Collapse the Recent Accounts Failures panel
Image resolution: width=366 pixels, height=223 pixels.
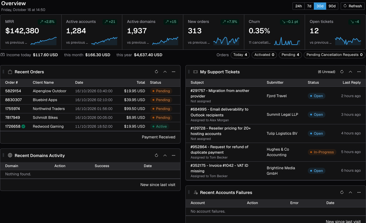click(350, 192)
